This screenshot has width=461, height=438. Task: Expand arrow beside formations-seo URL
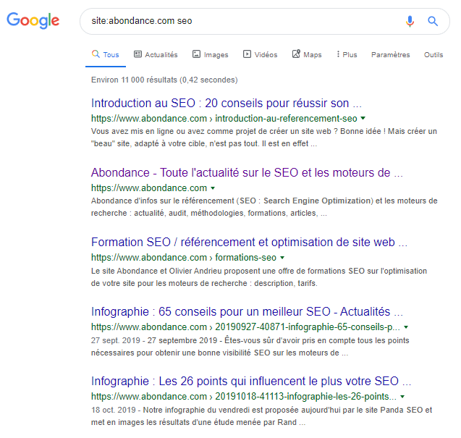282,258
